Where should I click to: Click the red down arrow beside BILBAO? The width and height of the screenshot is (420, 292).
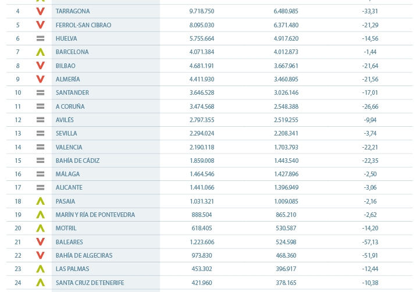(41, 66)
